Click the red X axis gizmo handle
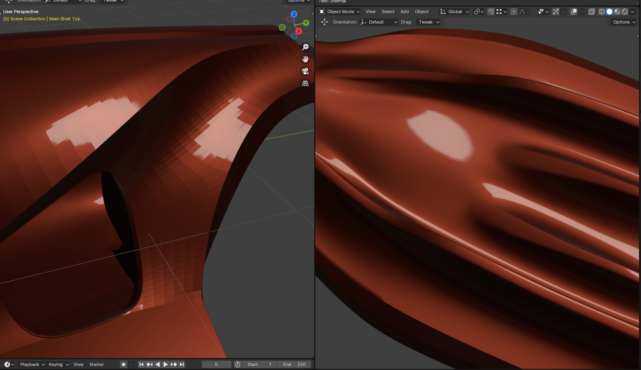 (x=298, y=31)
